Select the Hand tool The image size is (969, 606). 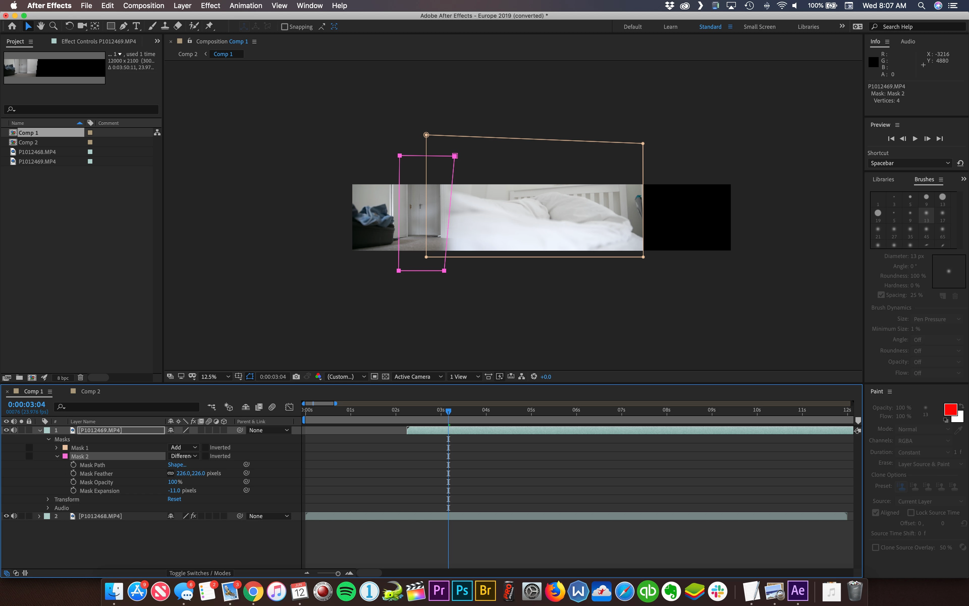[40, 27]
